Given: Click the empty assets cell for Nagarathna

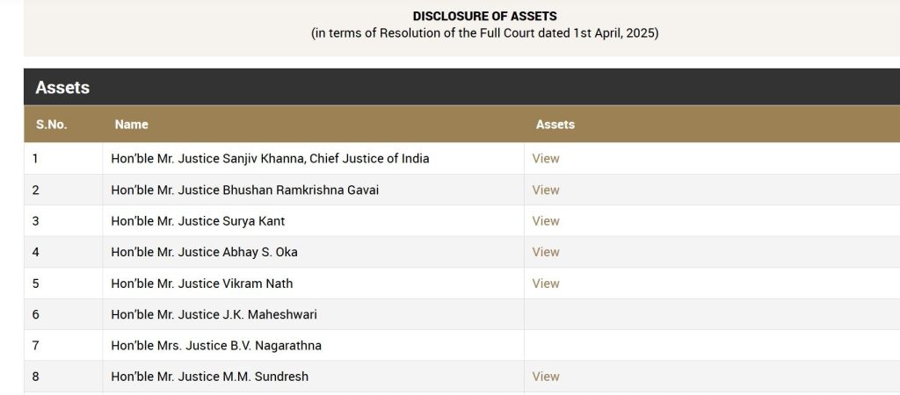Looking at the screenshot, I should pos(712,345).
